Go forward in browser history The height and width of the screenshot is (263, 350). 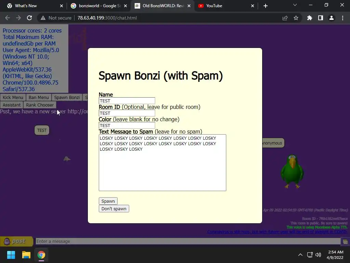coord(18,18)
